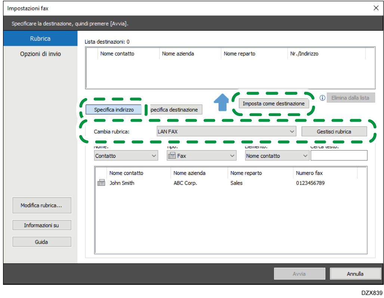Click the Specifica destinazione button
The height and width of the screenshot is (298, 384).
click(x=176, y=109)
